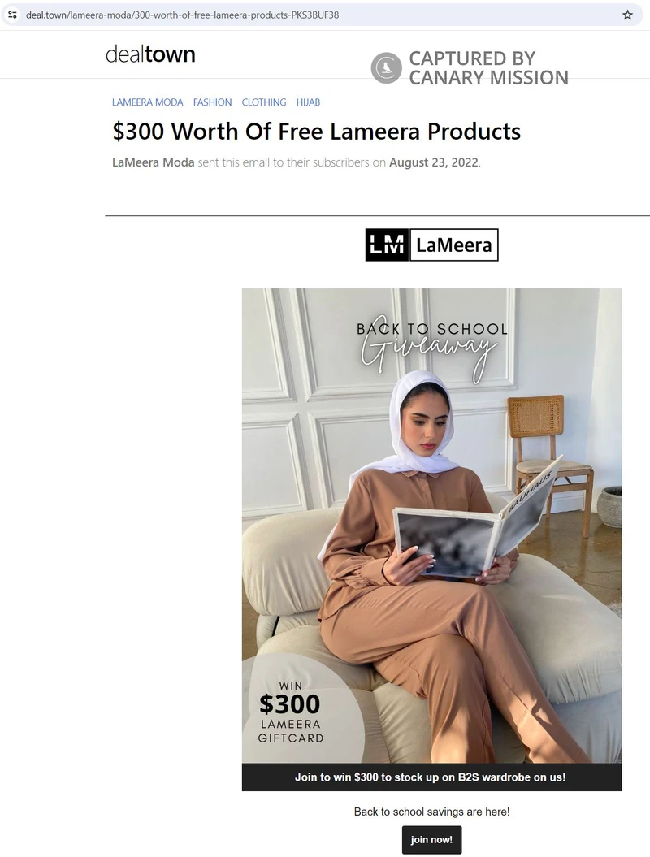Click the Canary Mission bird icon
Image resolution: width=650 pixels, height=857 pixels.
point(387,67)
